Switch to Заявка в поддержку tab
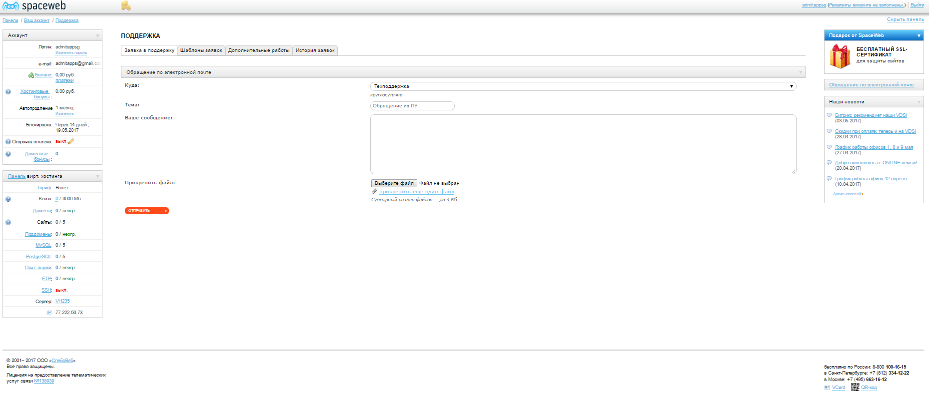Viewport: 929px width, 397px height. click(x=149, y=50)
